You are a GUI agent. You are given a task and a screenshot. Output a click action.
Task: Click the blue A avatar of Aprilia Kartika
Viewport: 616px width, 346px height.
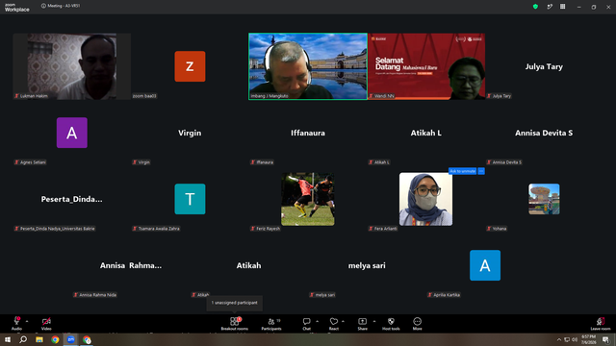point(485,265)
